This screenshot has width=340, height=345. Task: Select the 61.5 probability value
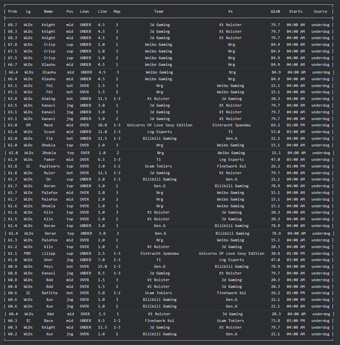coord(13,219)
